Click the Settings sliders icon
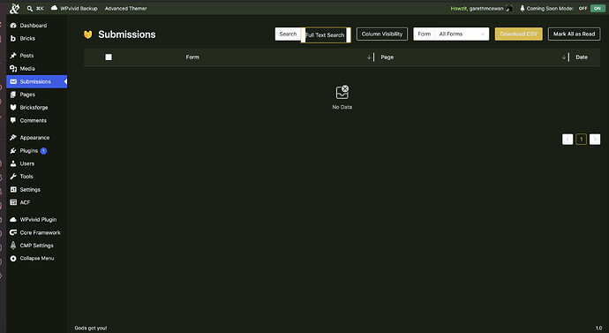This screenshot has width=609, height=333. 13,190
